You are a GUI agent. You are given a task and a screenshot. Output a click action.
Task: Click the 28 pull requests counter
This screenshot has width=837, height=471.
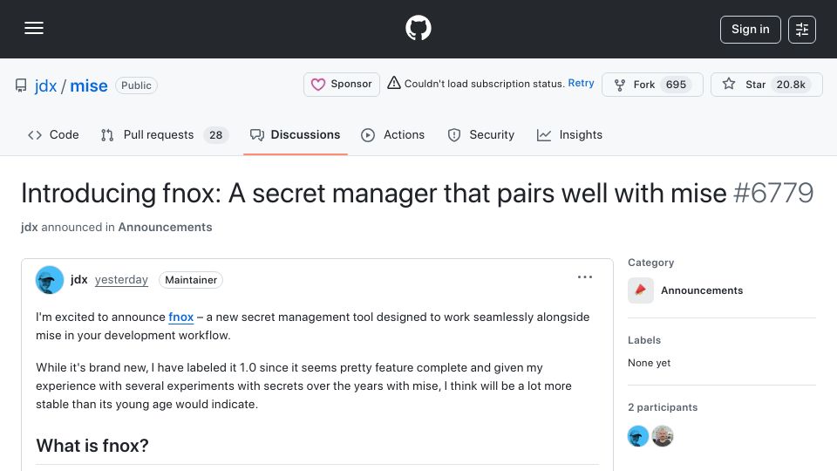coord(215,135)
